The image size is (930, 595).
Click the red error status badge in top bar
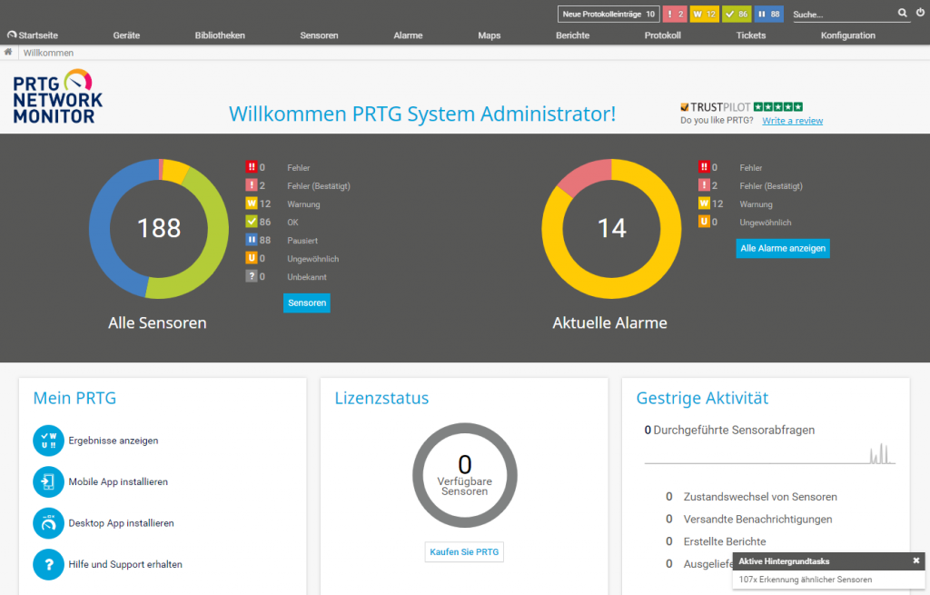coord(674,15)
